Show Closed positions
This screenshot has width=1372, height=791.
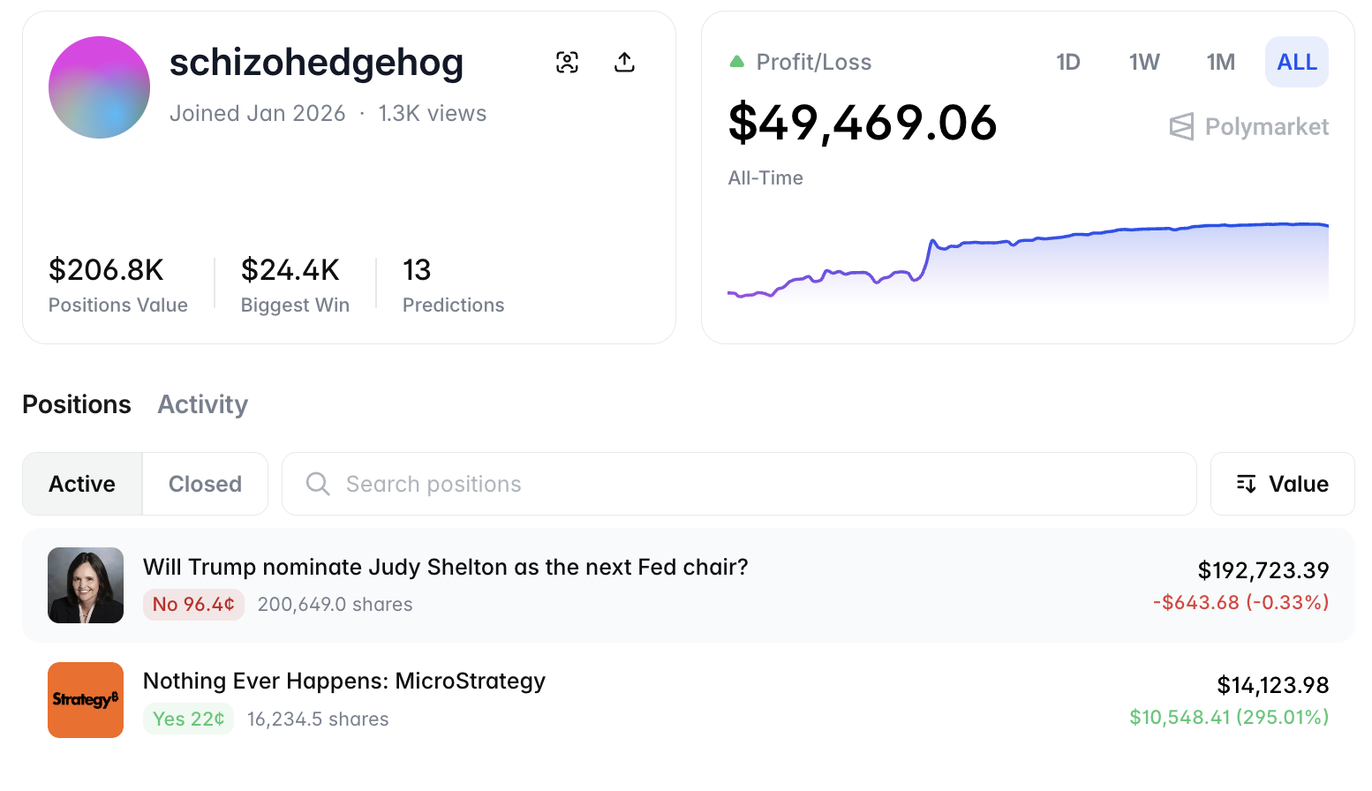click(x=205, y=484)
